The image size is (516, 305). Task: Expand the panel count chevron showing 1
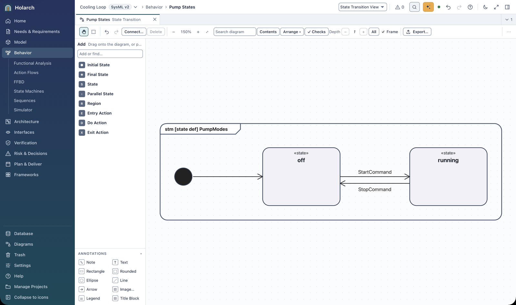509,20
